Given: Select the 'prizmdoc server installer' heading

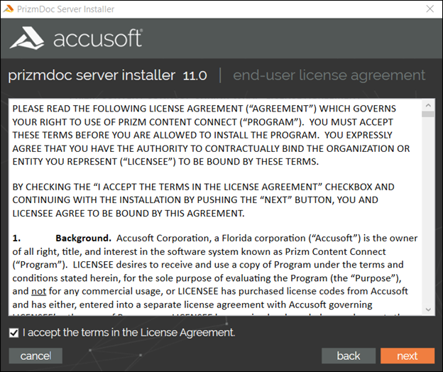Looking at the screenshot, I should pos(92,75).
